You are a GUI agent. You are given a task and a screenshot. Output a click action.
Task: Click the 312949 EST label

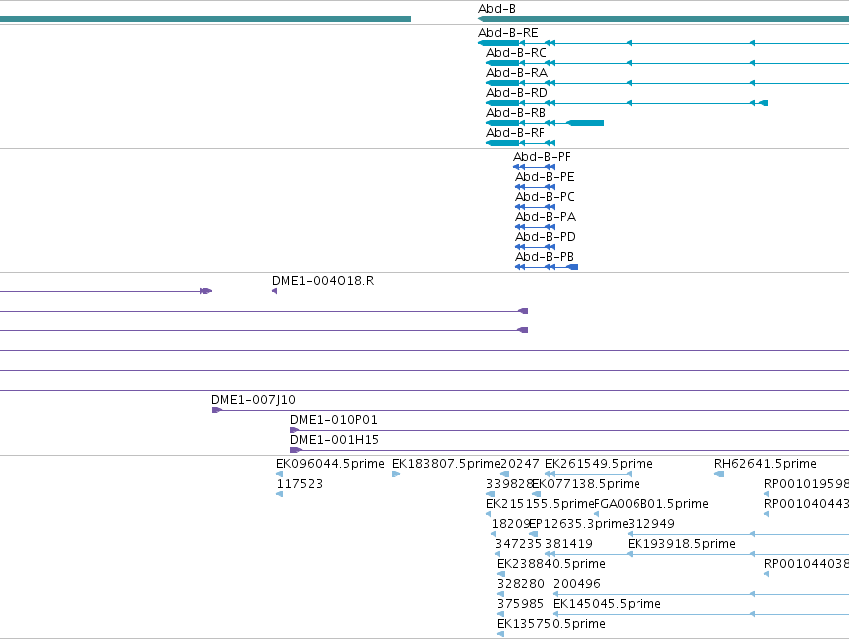pos(651,524)
